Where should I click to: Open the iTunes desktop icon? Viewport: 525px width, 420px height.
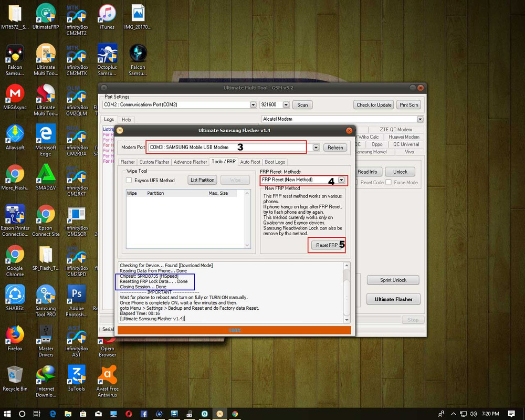click(107, 16)
